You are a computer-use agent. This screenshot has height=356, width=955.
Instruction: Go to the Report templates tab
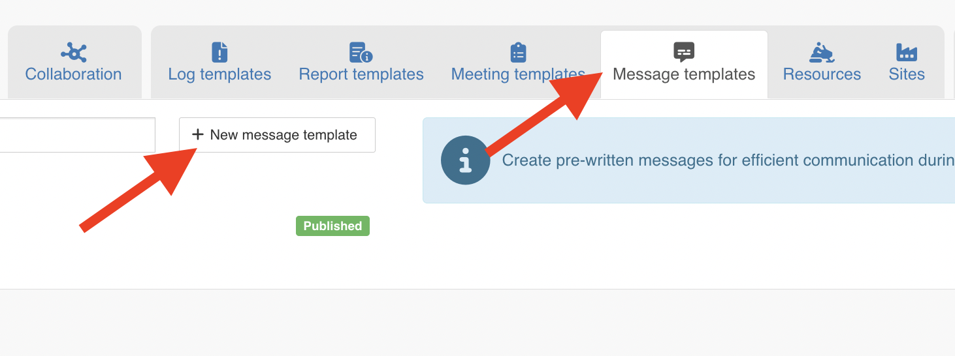tap(361, 63)
